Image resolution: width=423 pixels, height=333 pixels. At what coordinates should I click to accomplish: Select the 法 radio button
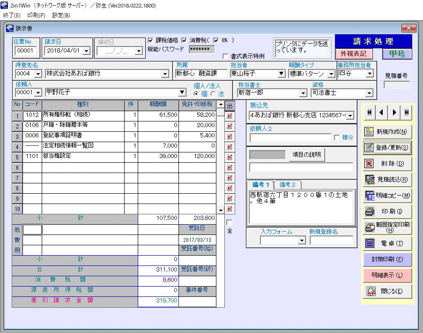(x=214, y=94)
